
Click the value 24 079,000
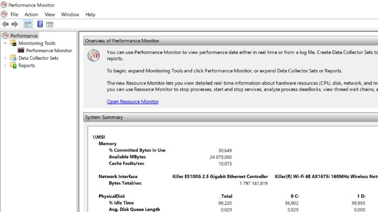[220, 157]
